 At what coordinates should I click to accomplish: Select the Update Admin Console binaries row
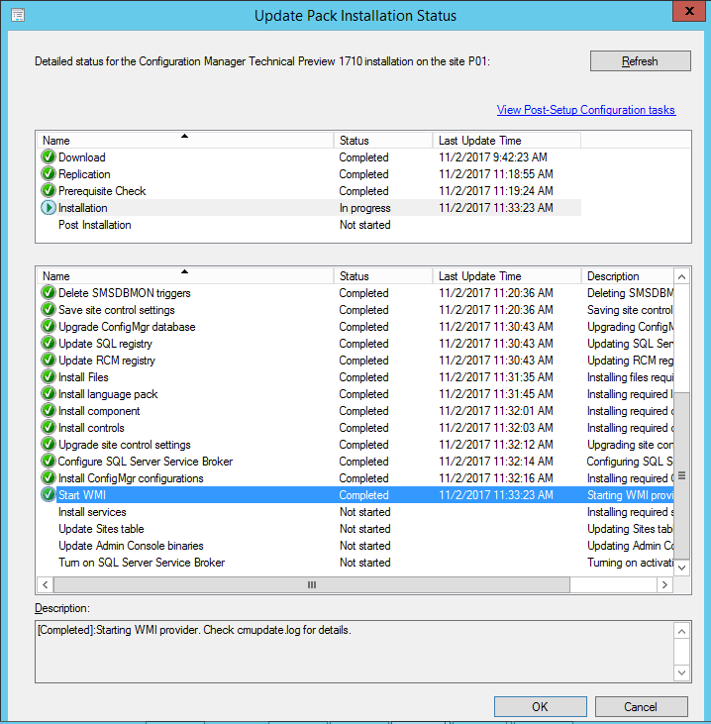(355, 546)
